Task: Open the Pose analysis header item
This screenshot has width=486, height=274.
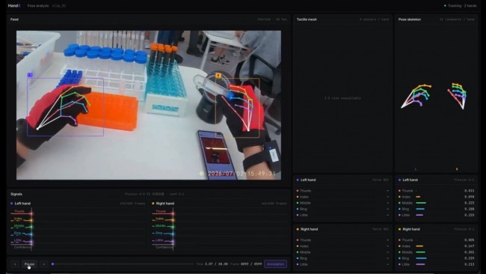Action: click(x=38, y=5)
